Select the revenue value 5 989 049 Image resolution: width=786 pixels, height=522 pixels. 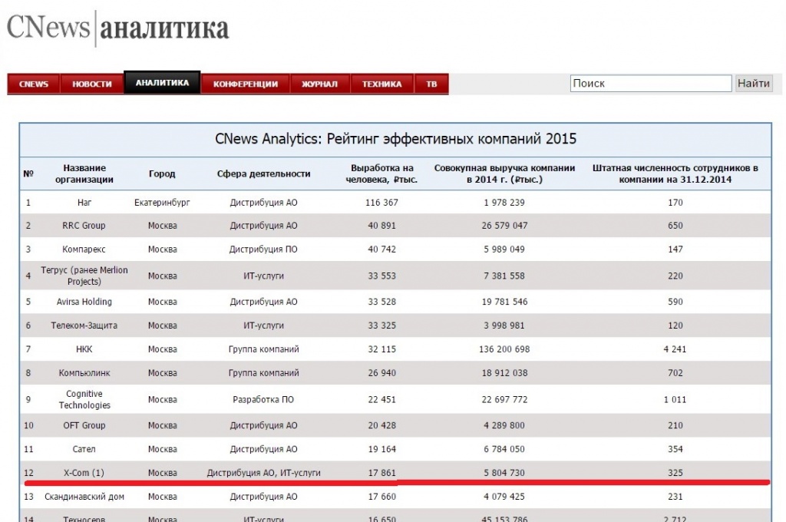click(504, 249)
